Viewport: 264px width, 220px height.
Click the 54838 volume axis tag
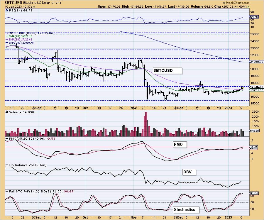point(254,131)
